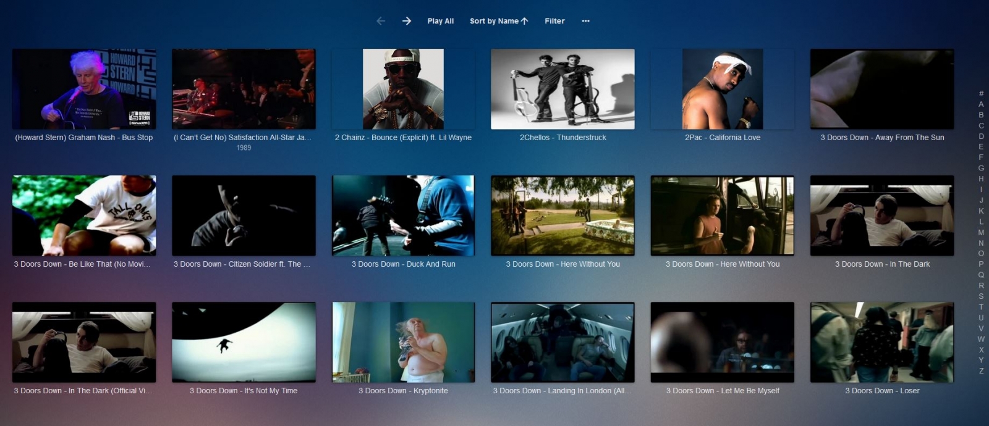The image size is (989, 426).
Task: Jump to letter U in alphabet picker
Action: (x=981, y=317)
